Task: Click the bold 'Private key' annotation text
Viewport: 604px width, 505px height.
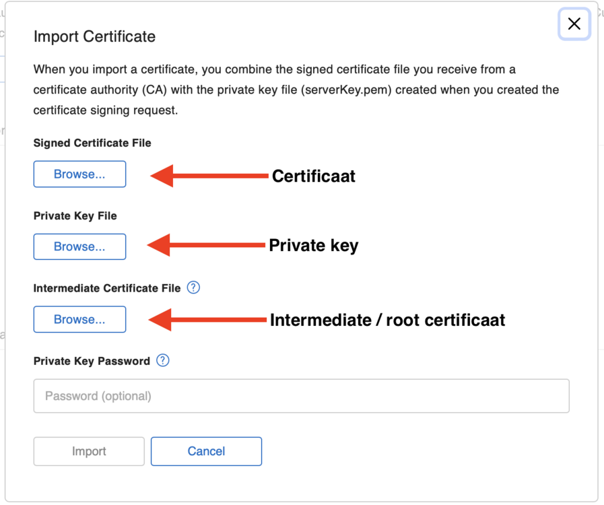Action: [313, 246]
